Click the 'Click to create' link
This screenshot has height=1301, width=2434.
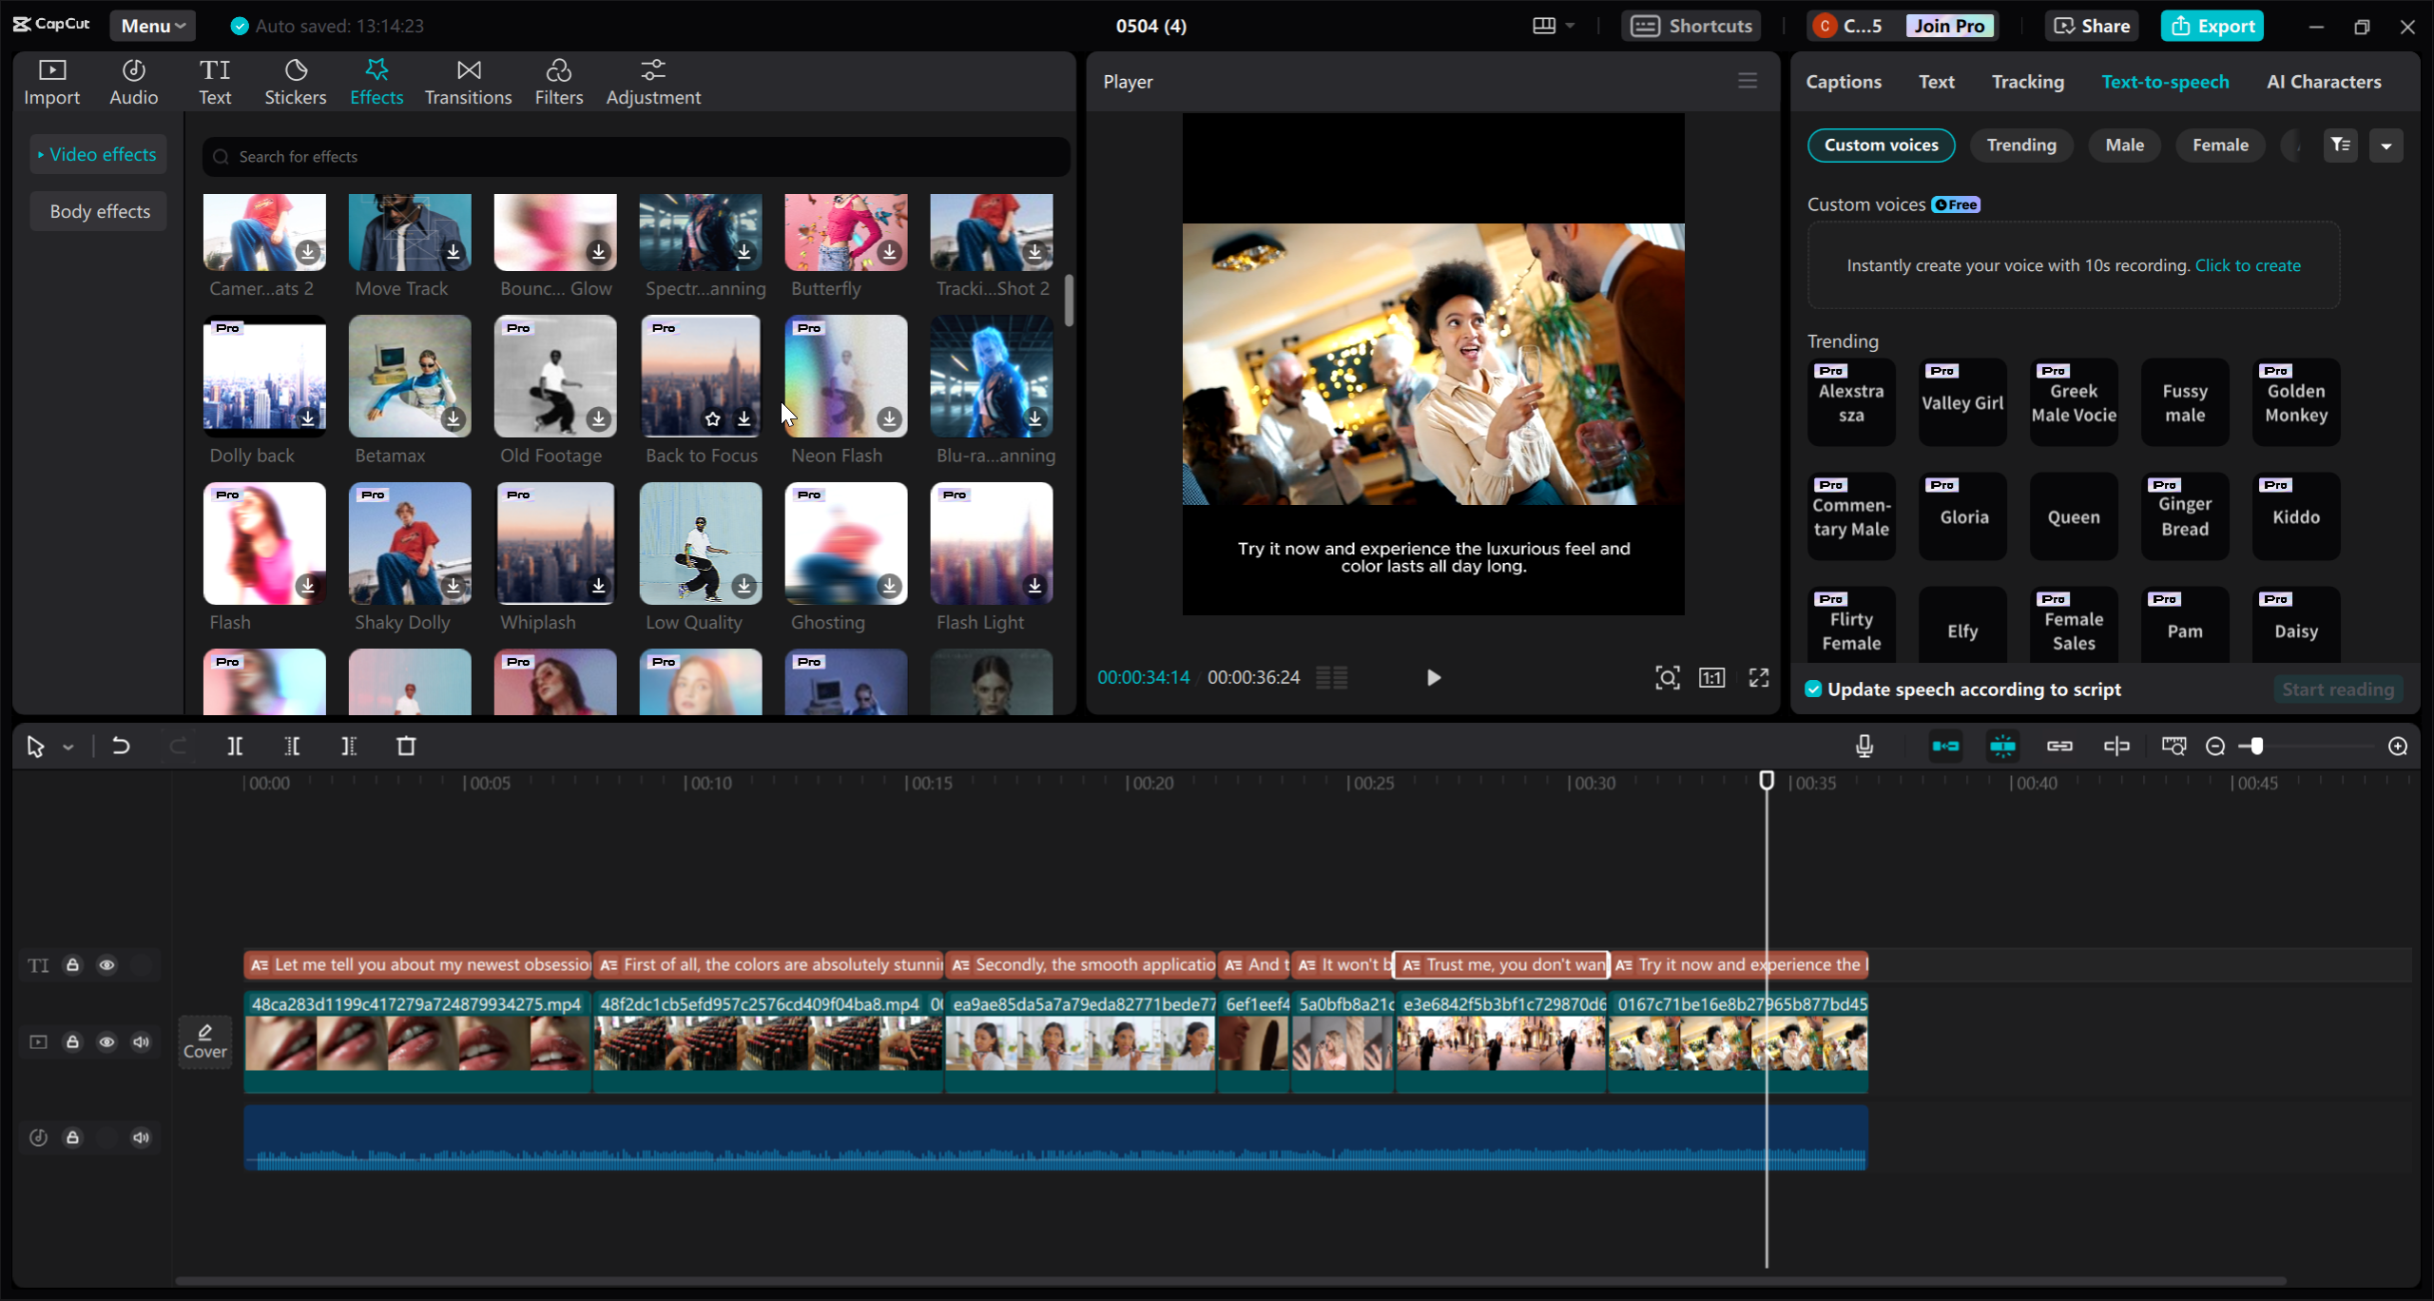click(2247, 265)
